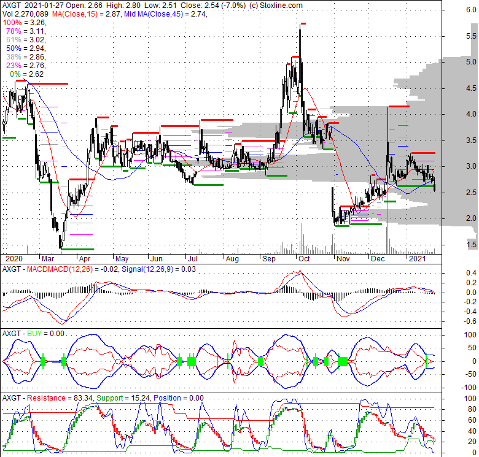Click the 'Signal(12,26,9) = 0.03' label
Screen dimensions: 479x457
point(158,269)
